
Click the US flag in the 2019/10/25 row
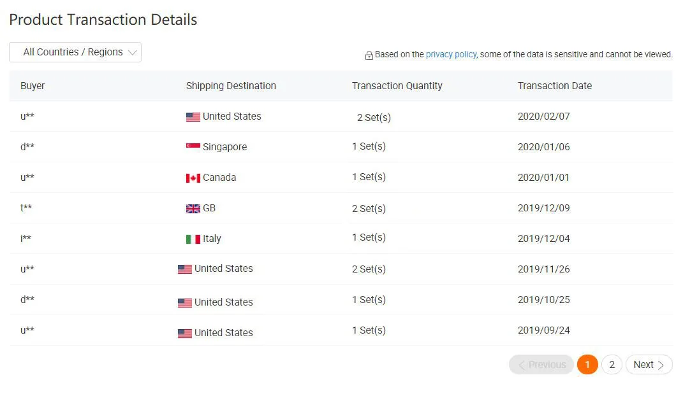tap(184, 302)
